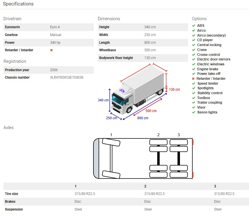The width and height of the screenshot is (249, 216).
Task: Click the 340 hp Power value
Action: tap(55, 43)
